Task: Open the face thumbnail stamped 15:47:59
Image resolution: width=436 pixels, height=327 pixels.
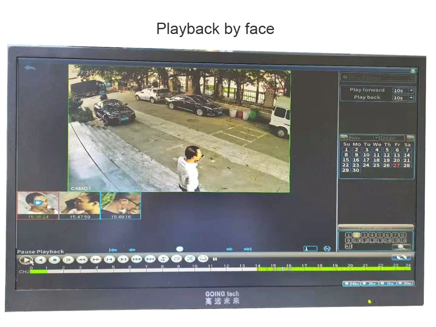Action: point(79,205)
